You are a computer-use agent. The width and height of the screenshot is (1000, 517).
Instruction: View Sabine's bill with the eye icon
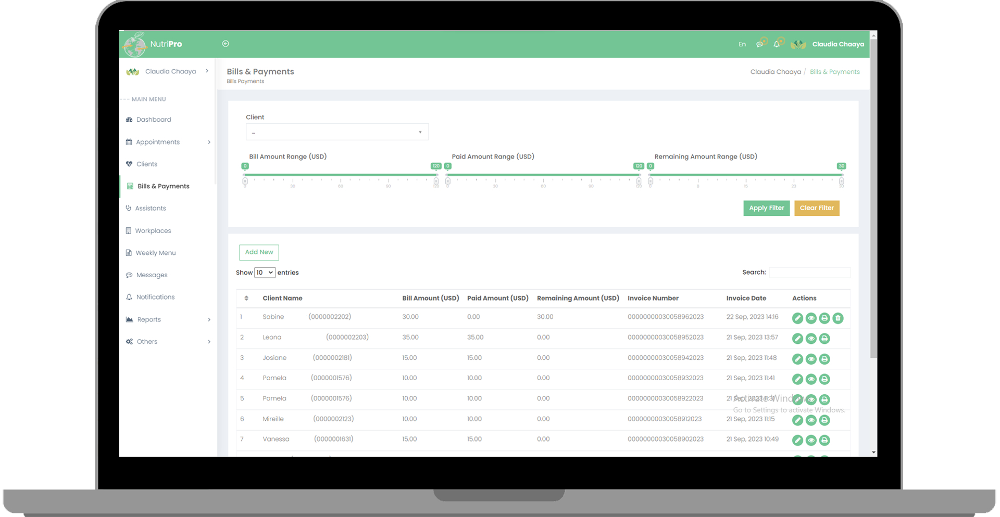(811, 318)
